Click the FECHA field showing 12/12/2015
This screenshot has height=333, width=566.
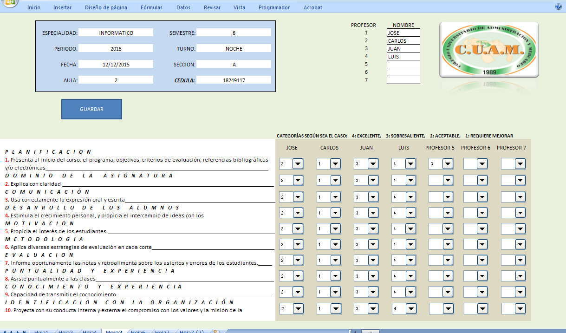(116, 64)
